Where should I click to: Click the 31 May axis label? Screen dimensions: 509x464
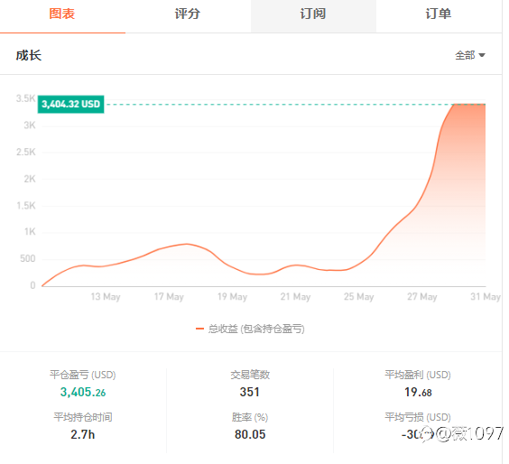click(x=486, y=296)
